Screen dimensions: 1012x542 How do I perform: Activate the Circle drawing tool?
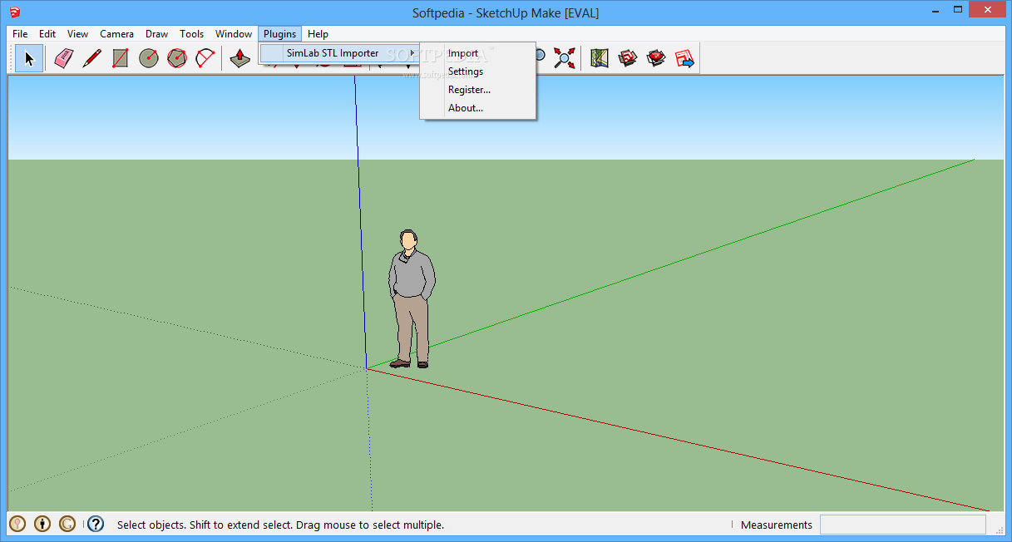click(149, 58)
